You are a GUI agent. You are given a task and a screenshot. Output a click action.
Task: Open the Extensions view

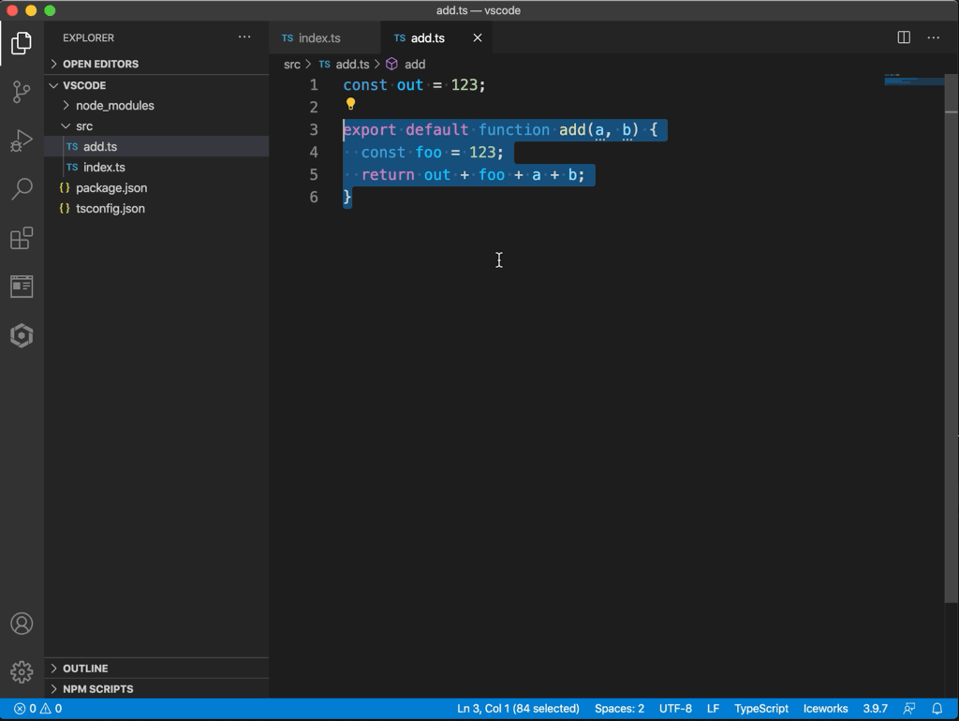[22, 238]
